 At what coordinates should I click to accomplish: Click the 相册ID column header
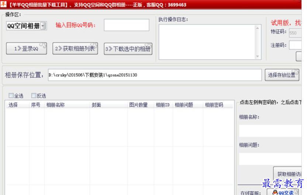[163, 105]
